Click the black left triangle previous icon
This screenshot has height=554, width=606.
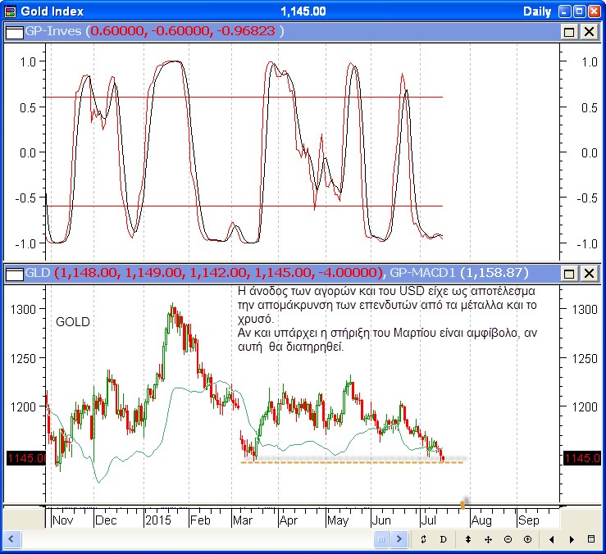pos(552,539)
